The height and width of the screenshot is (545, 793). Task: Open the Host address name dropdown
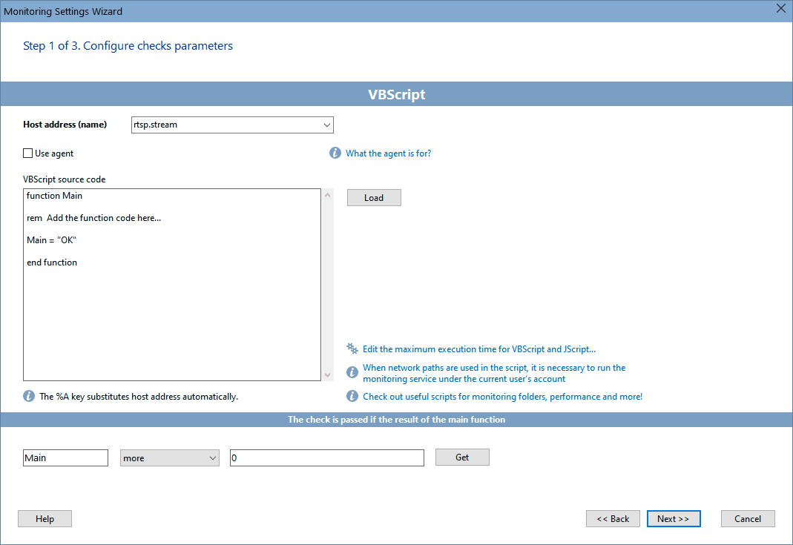click(x=326, y=125)
